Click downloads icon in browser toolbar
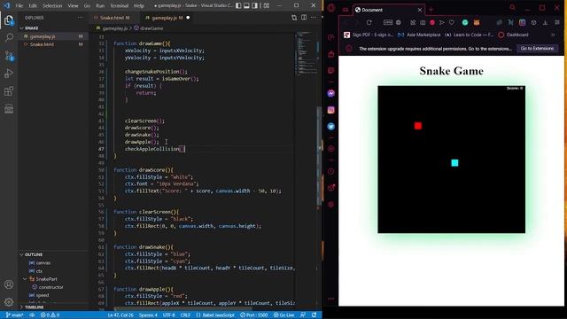Screen dimensions: 567x319 click(x=546, y=22)
